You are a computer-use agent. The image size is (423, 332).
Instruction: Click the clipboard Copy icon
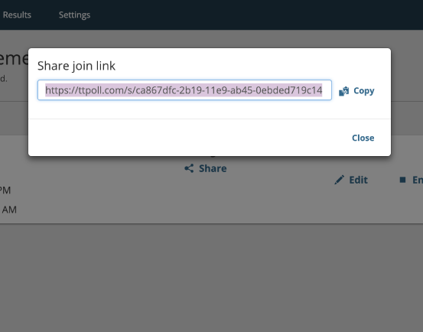(343, 91)
